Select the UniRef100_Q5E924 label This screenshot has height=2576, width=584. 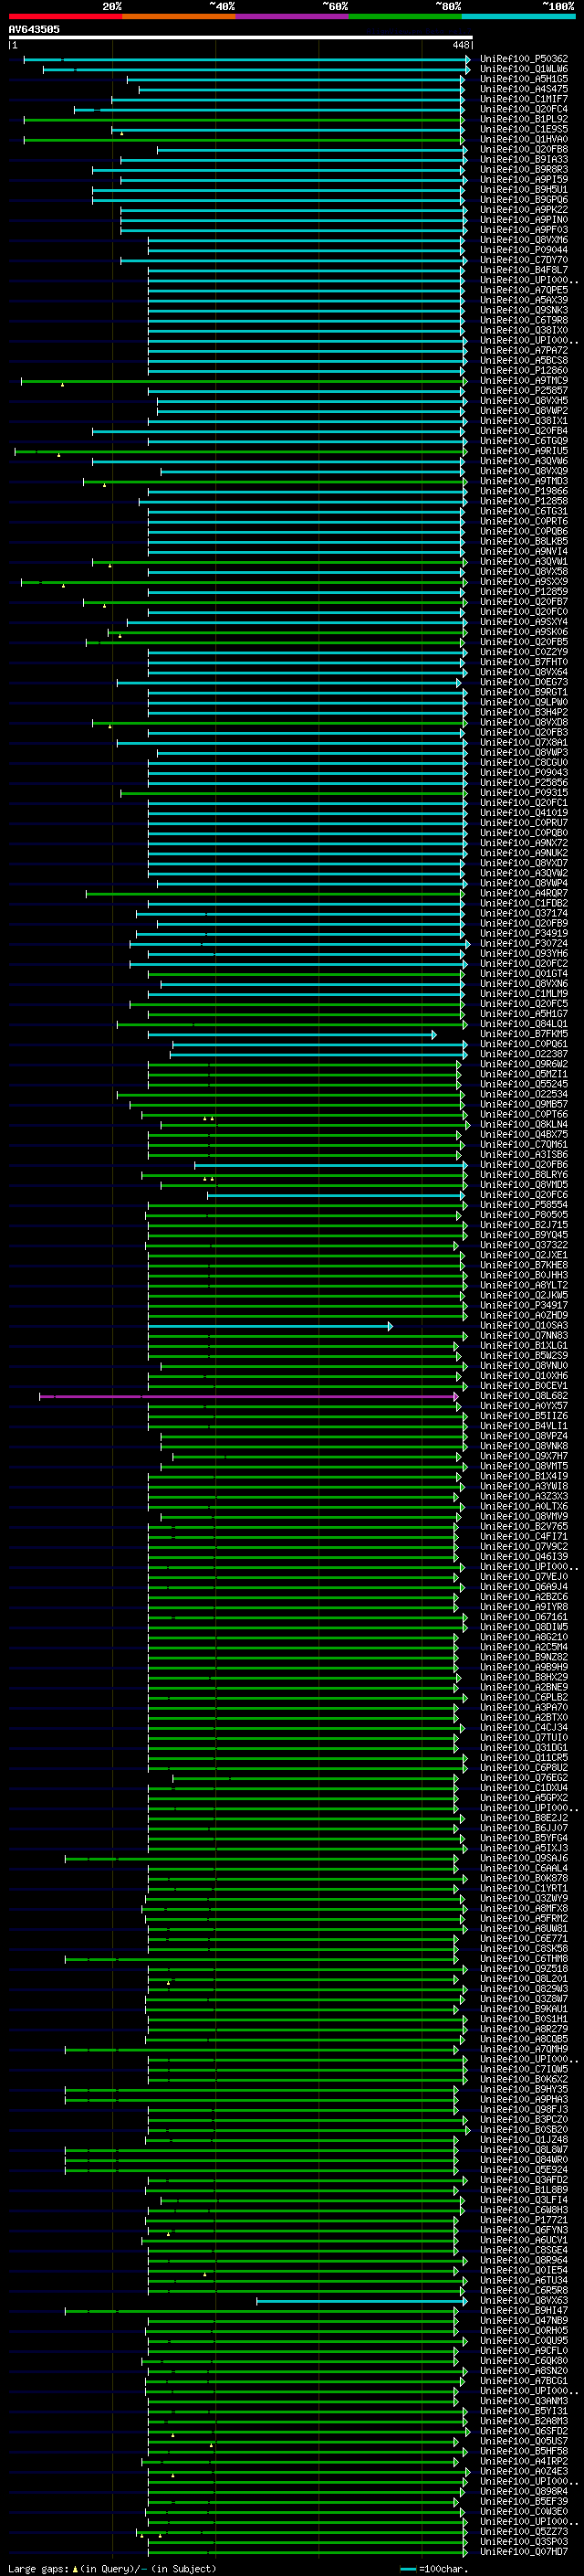click(523, 2170)
